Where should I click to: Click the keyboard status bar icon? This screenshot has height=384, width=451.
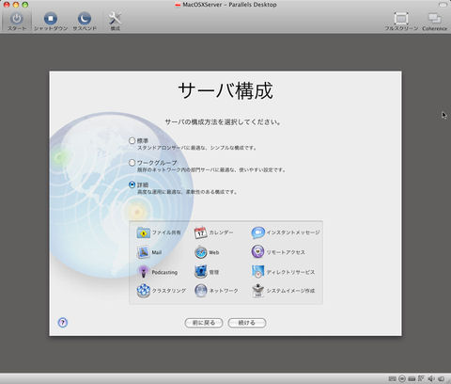(x=392, y=379)
